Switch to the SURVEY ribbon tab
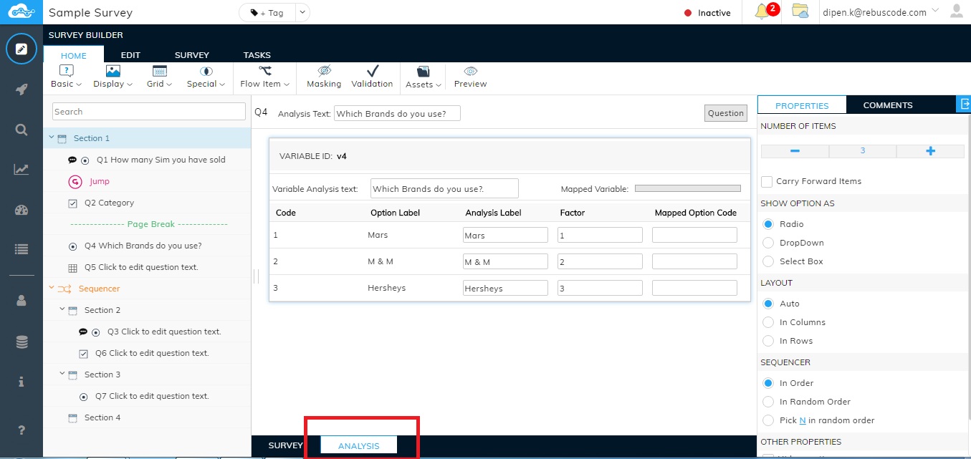Image resolution: width=971 pixels, height=459 pixels. click(x=192, y=55)
